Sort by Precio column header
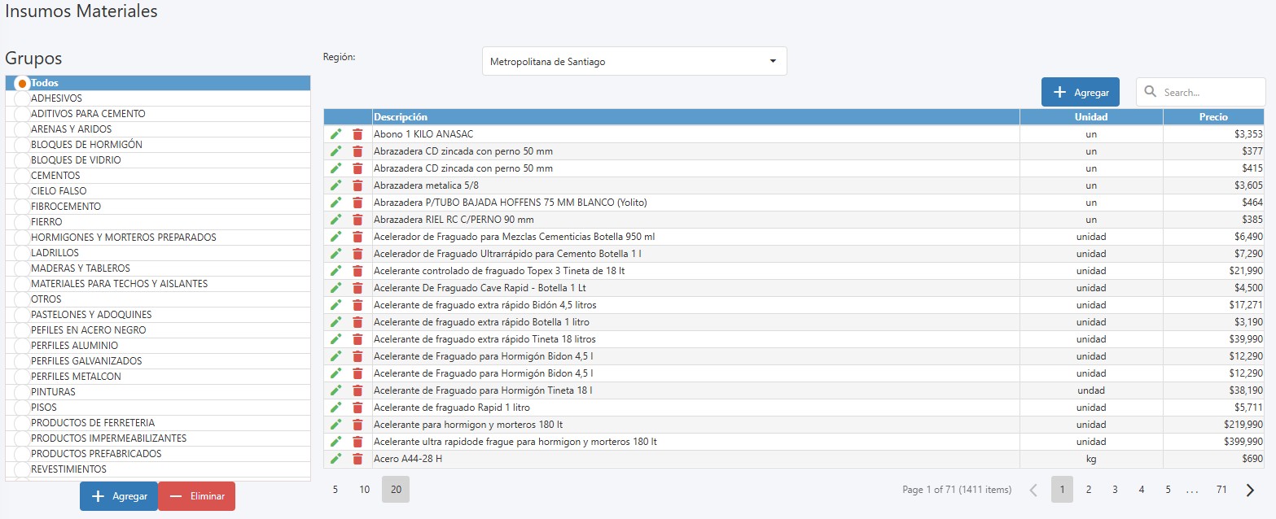This screenshot has height=519, width=1276. point(1212,117)
